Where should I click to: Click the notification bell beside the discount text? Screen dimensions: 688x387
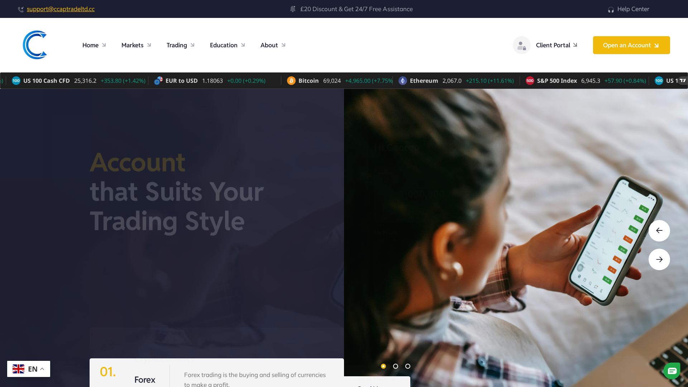293,9
